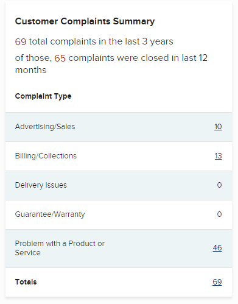
Task: Open the 46 Product or Service complaints link
Action: 217,248
